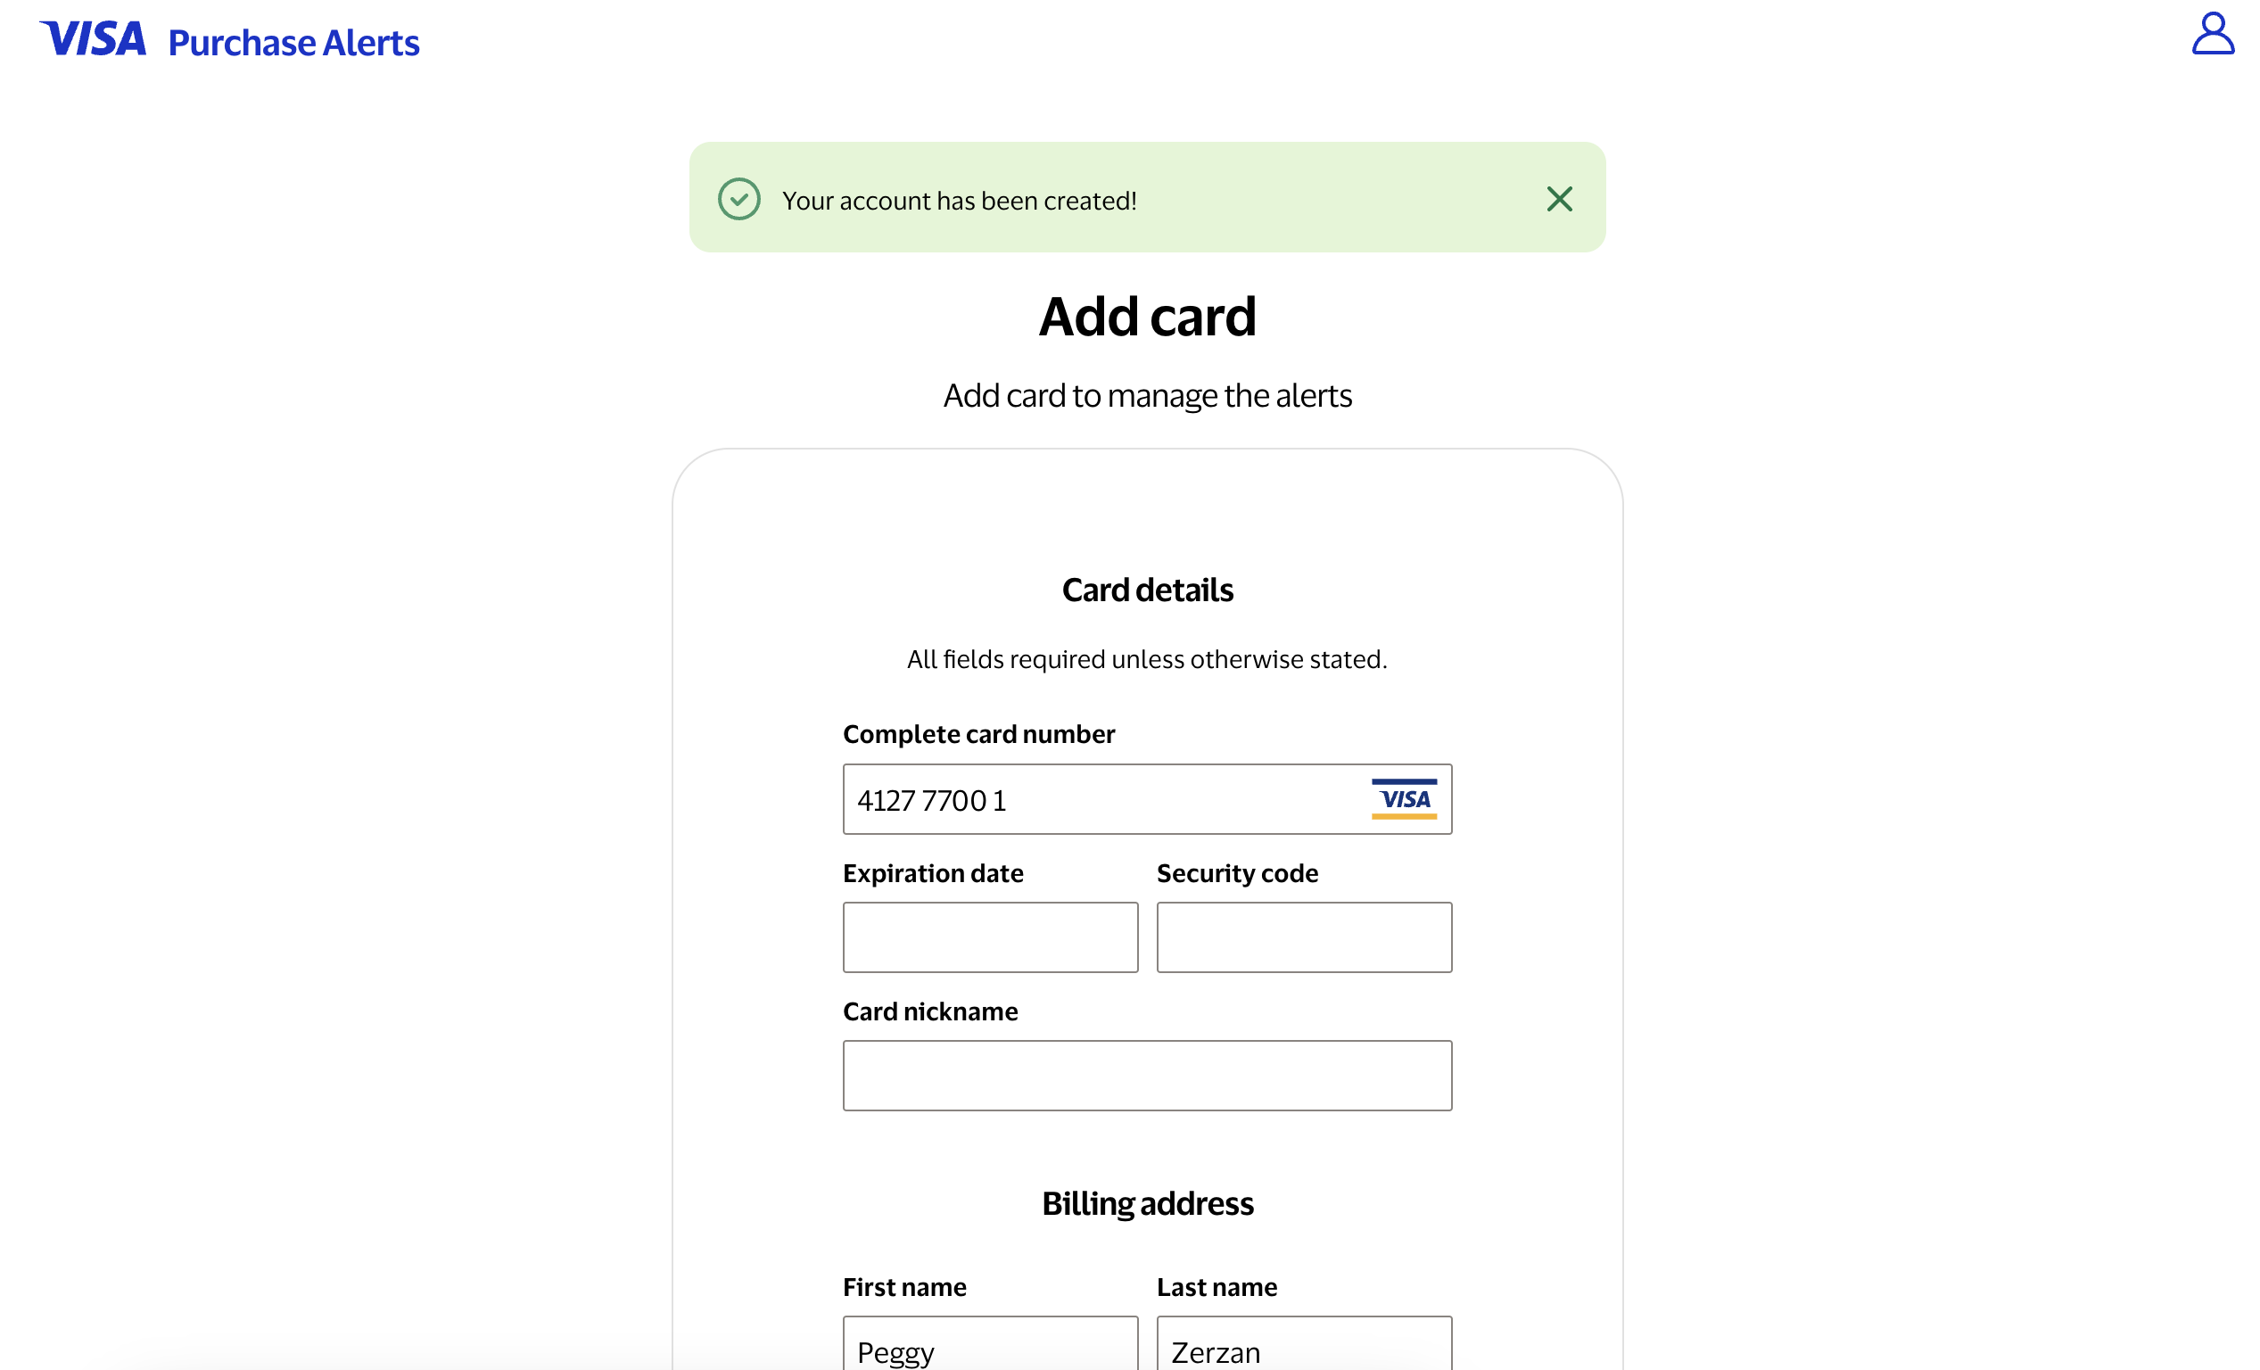This screenshot has width=2260, height=1370.
Task: Click the Card details section heading
Action: click(x=1147, y=590)
